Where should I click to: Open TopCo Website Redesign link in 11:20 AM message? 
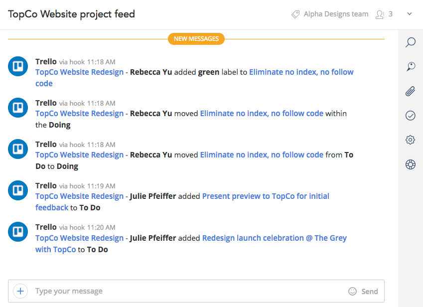[x=79, y=238]
